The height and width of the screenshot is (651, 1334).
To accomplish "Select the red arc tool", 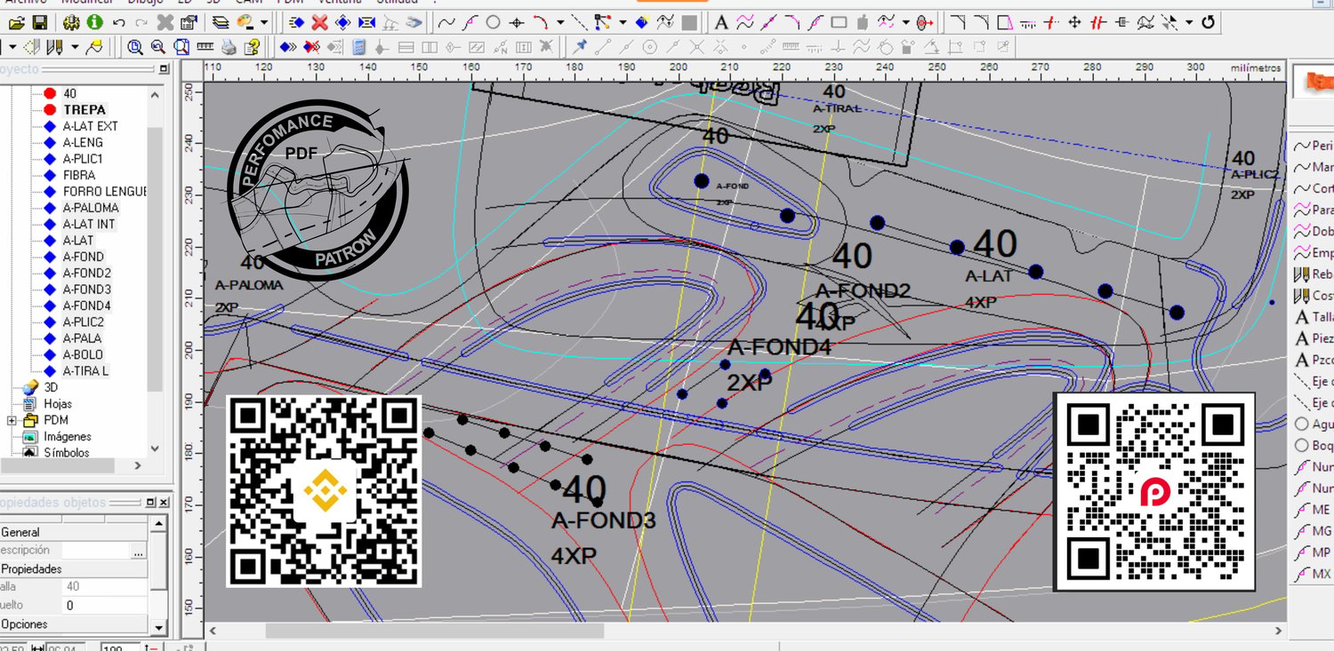I will pyautogui.click(x=540, y=22).
